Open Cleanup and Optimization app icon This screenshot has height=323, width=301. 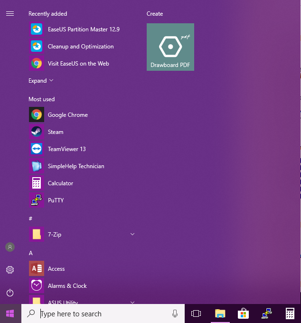[x=37, y=46]
